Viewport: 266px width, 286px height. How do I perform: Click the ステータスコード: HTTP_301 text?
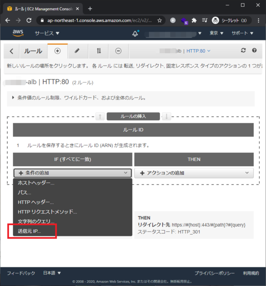tap(169, 232)
